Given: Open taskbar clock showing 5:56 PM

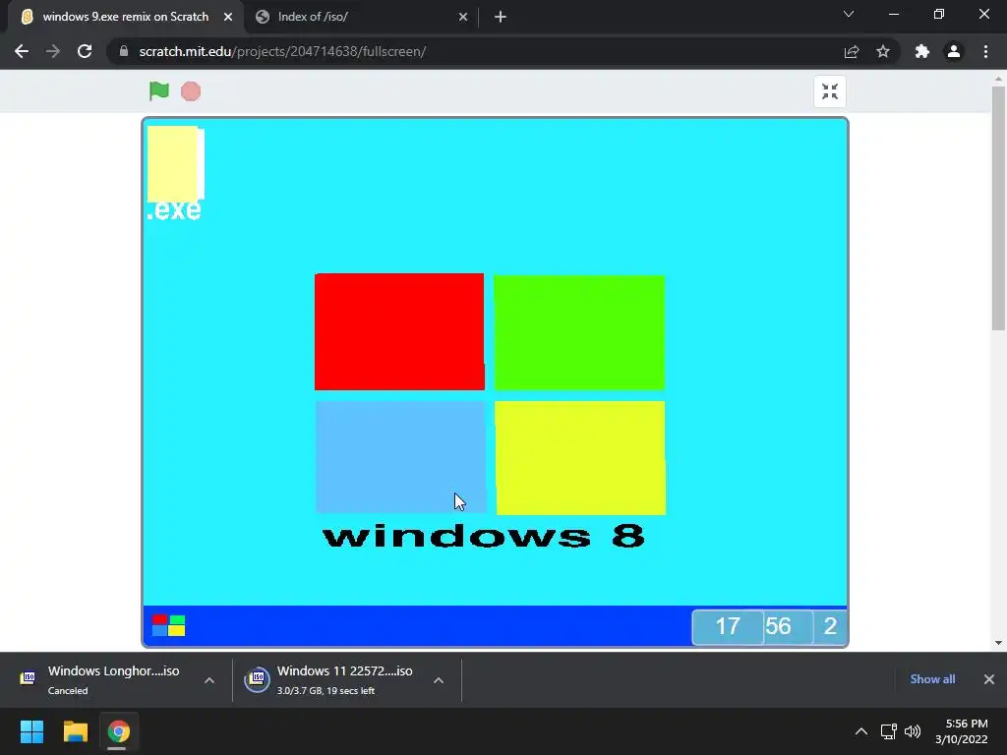Looking at the screenshot, I should [962, 731].
